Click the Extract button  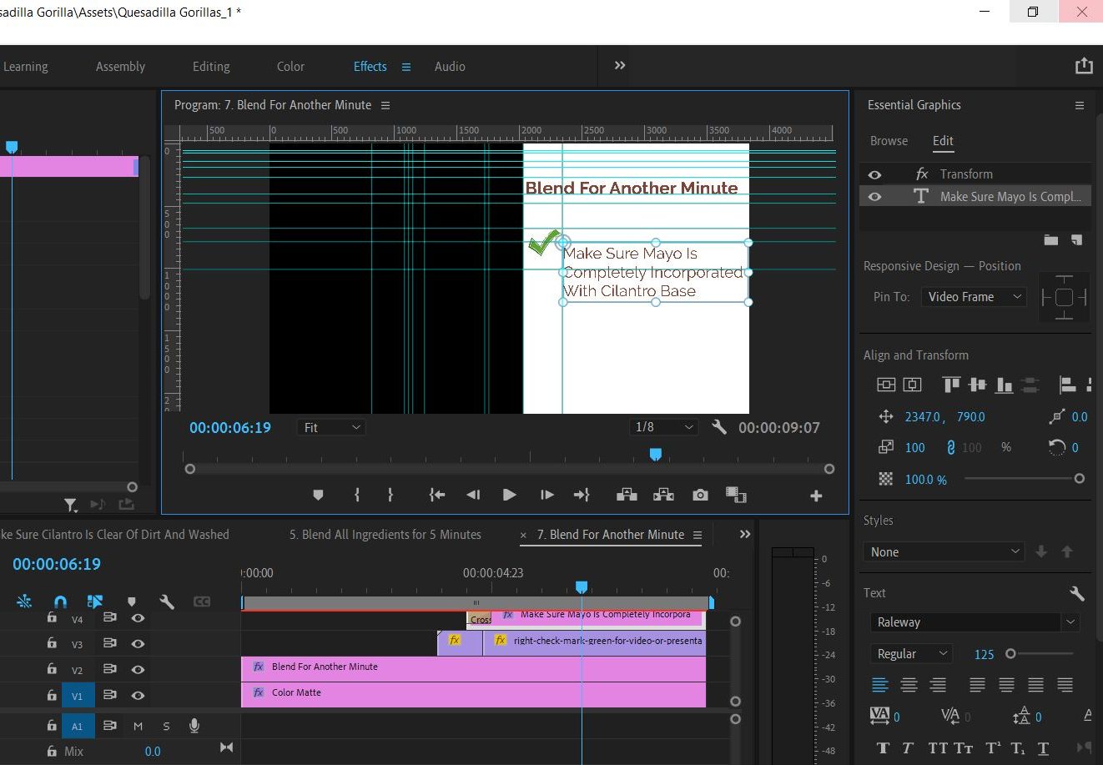coord(663,495)
